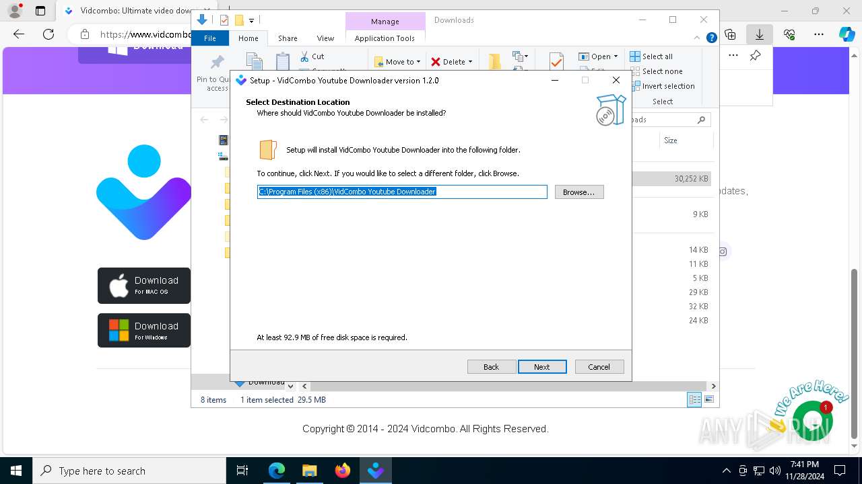This screenshot has height=484, width=862.
Task: Click Download For Windows button
Action: click(144, 330)
